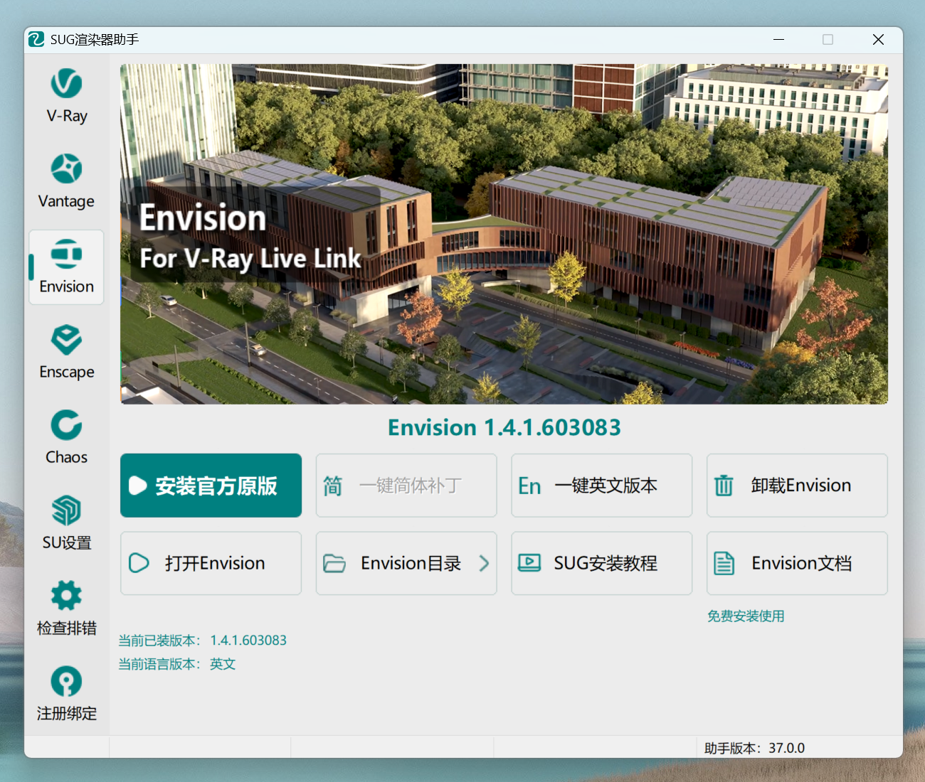Image resolution: width=925 pixels, height=782 pixels.
Task: Switch to the Vantage renderer page
Action: (66, 181)
